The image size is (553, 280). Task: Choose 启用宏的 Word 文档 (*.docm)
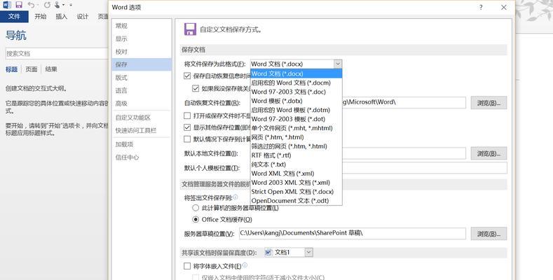(x=296, y=83)
